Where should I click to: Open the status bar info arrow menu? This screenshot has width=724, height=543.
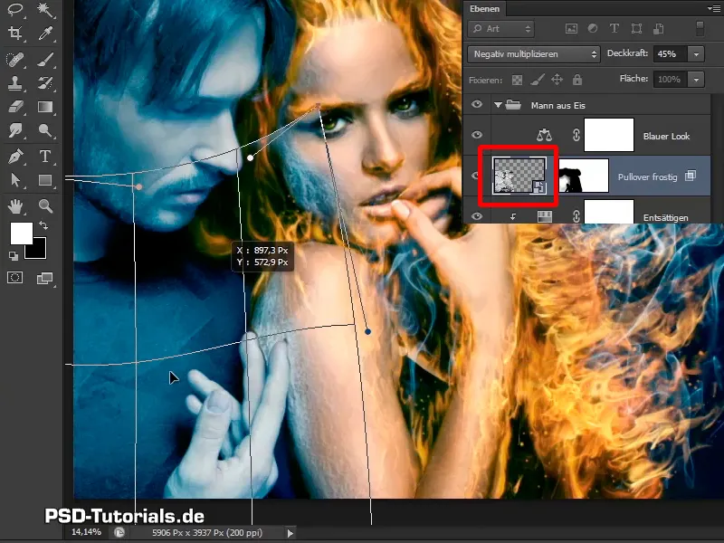click(290, 533)
